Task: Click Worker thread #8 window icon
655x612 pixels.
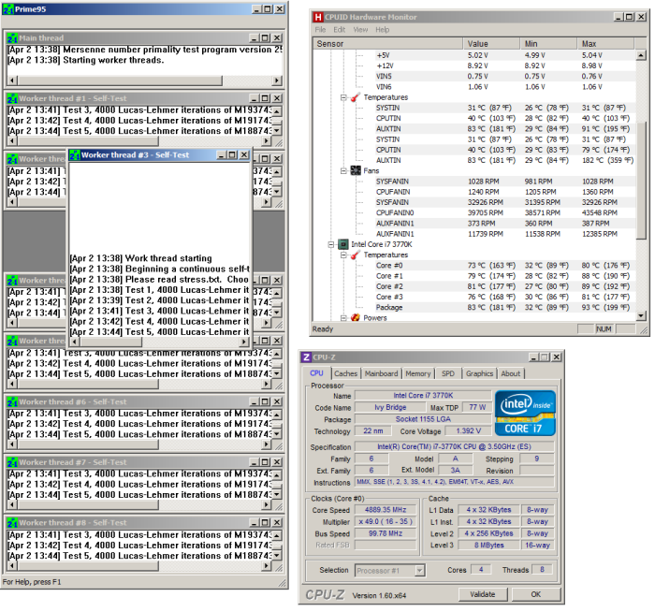Action: [x=12, y=523]
